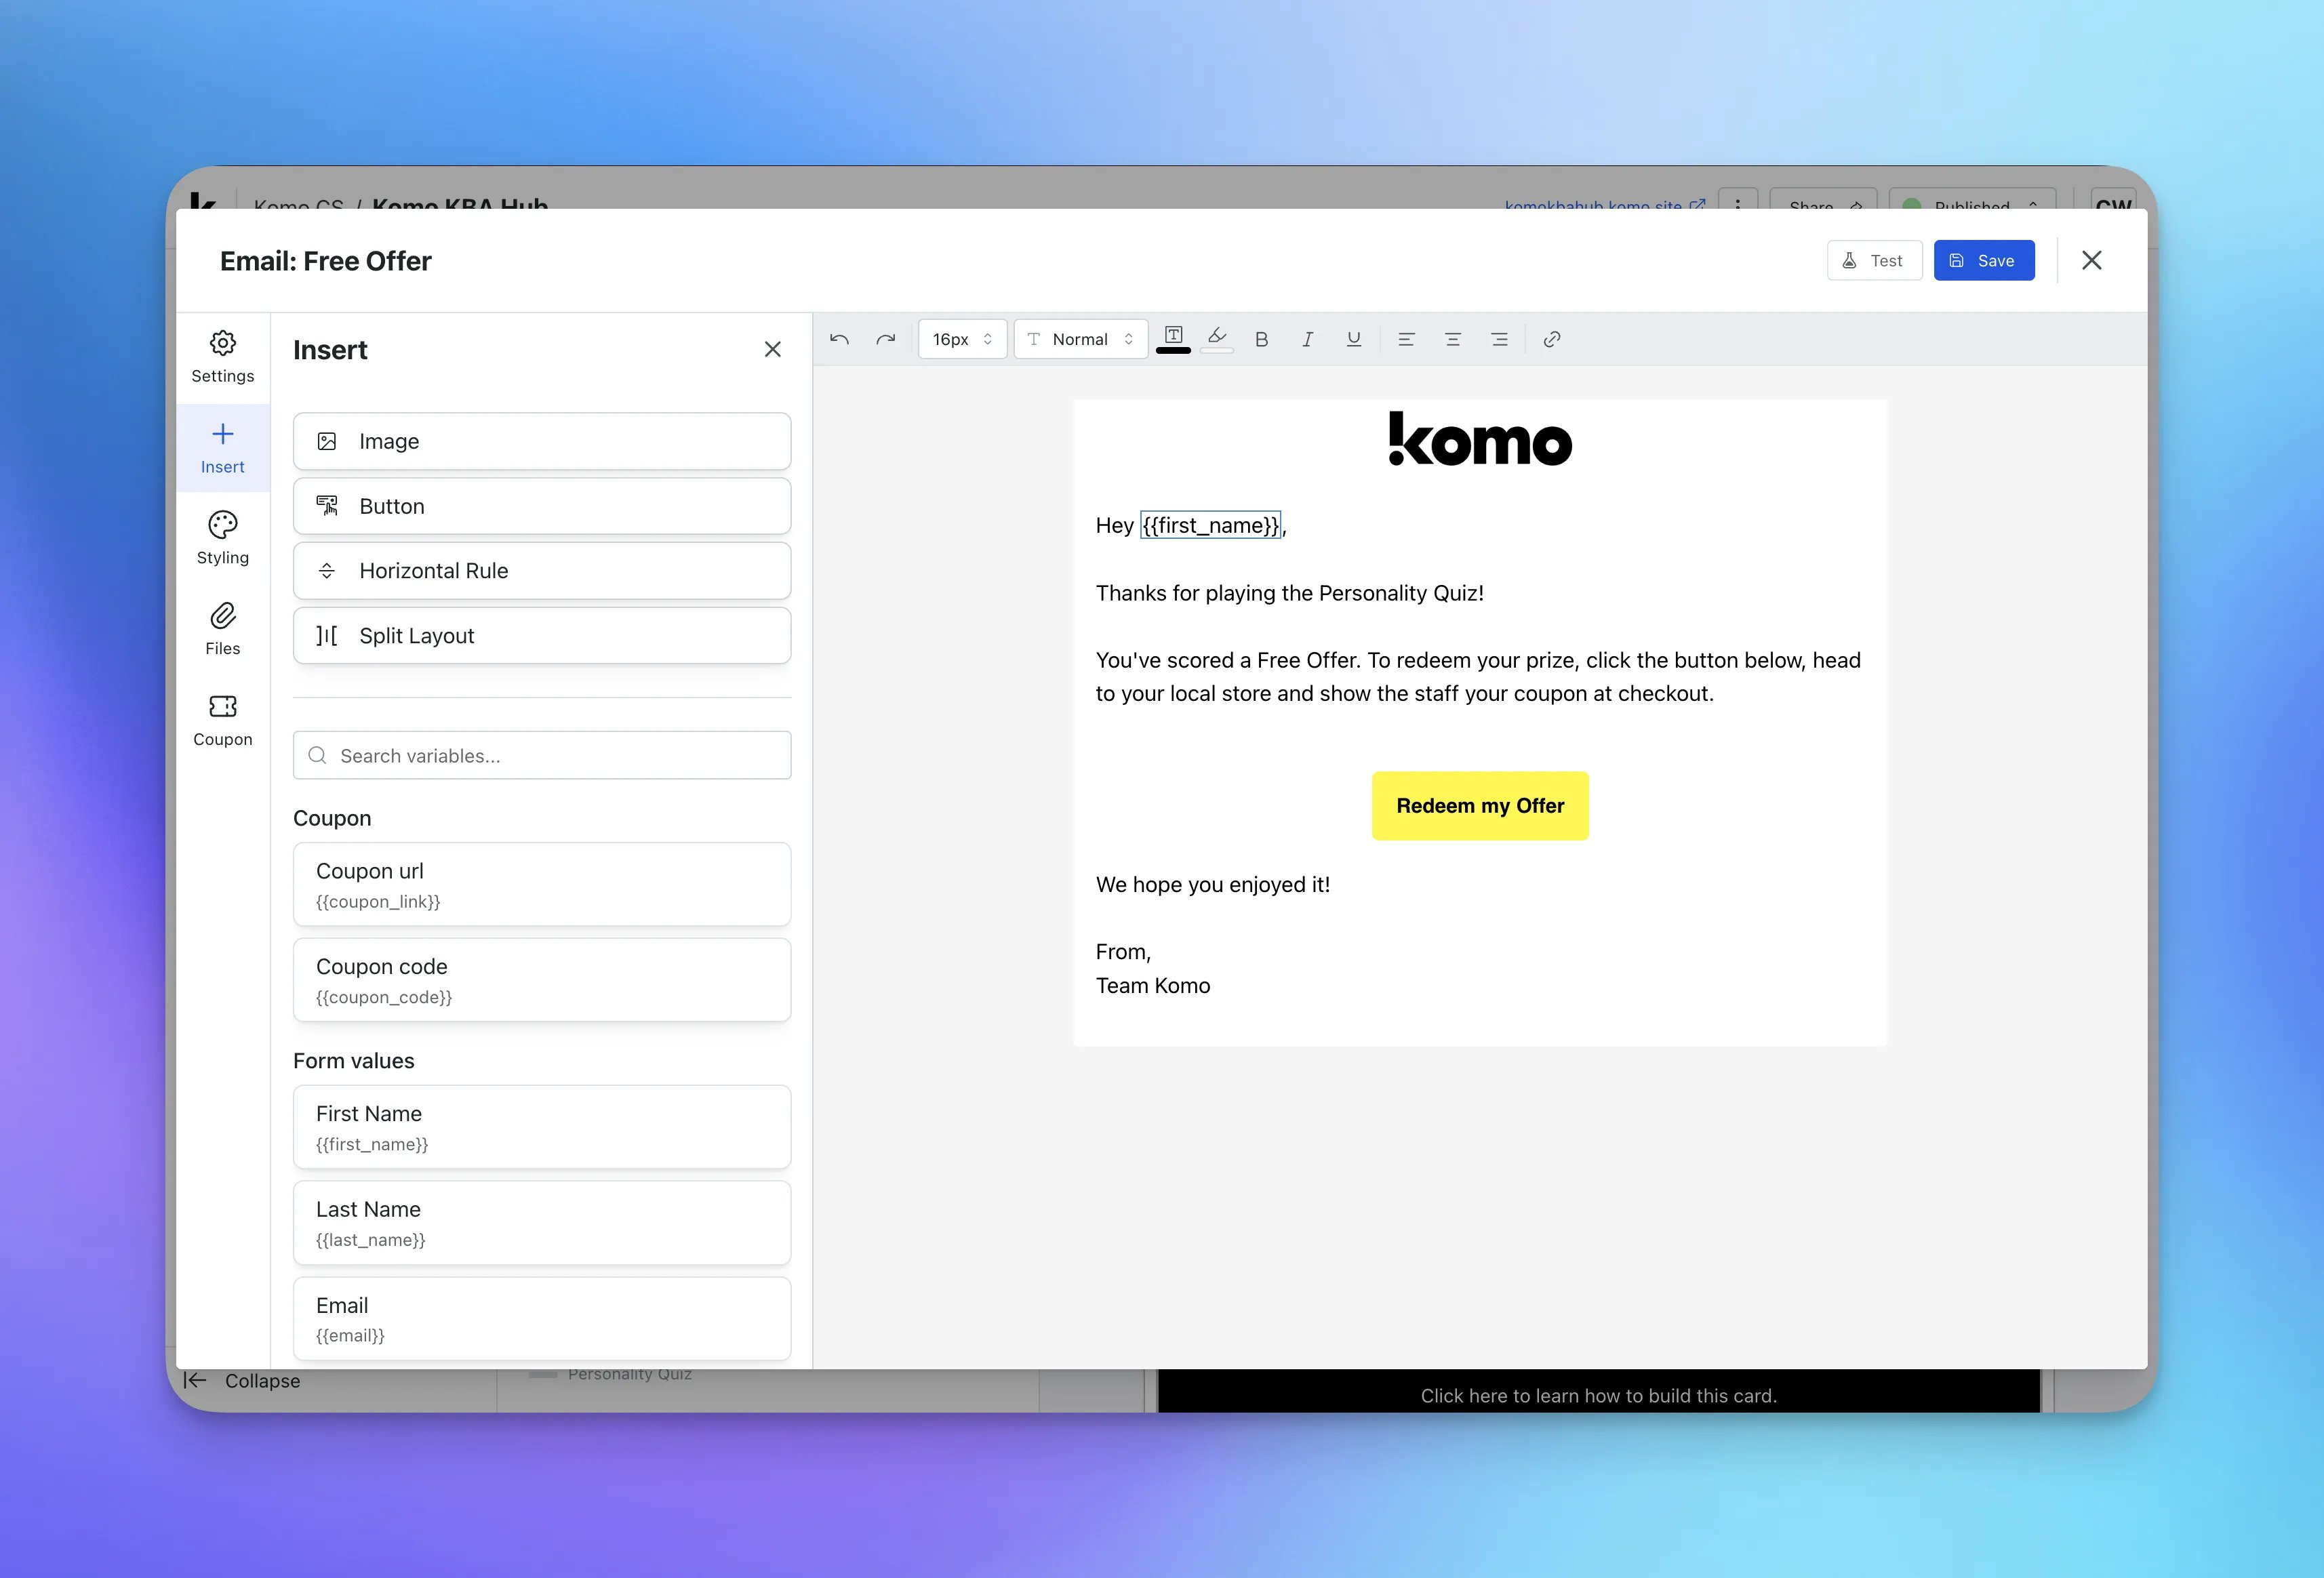Insert the Last Name variable
The width and height of the screenshot is (2324, 1578).
(x=542, y=1223)
